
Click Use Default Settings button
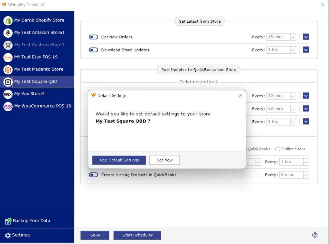point(119,160)
